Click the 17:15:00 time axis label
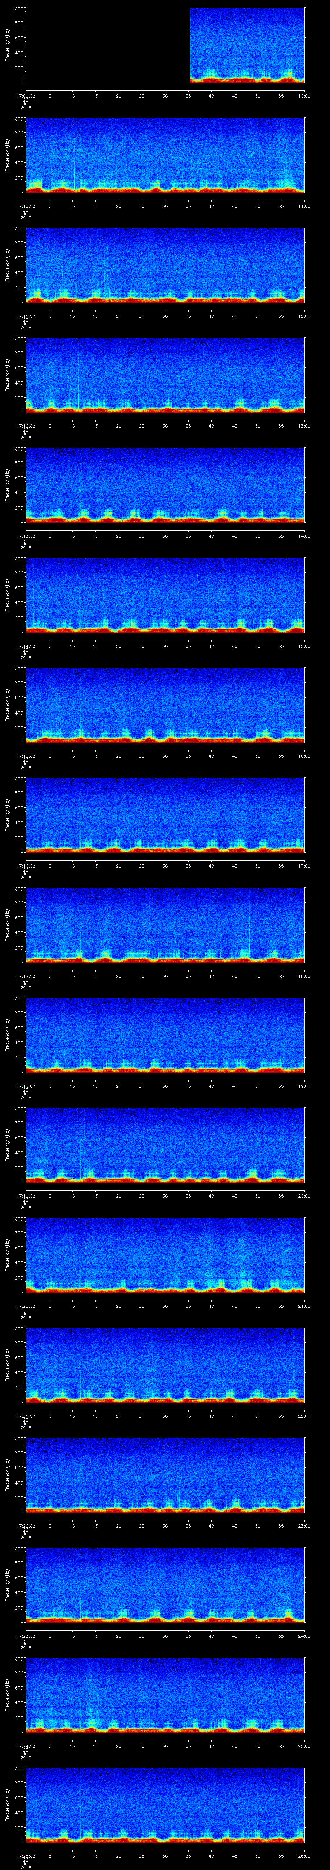Image resolution: width=330 pixels, height=1870 pixels. (x=25, y=756)
